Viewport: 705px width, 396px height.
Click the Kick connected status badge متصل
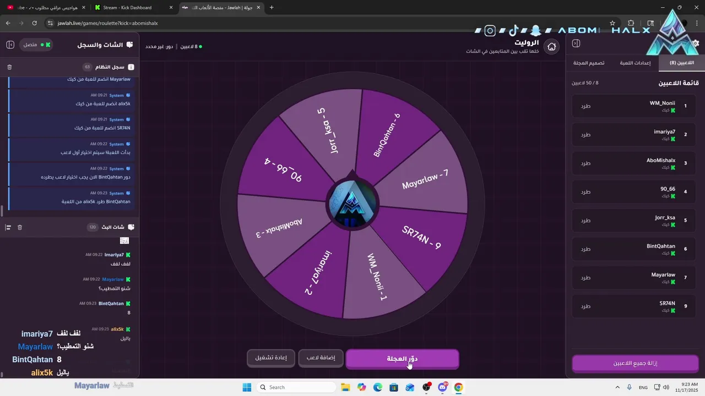pyautogui.click(x=36, y=45)
